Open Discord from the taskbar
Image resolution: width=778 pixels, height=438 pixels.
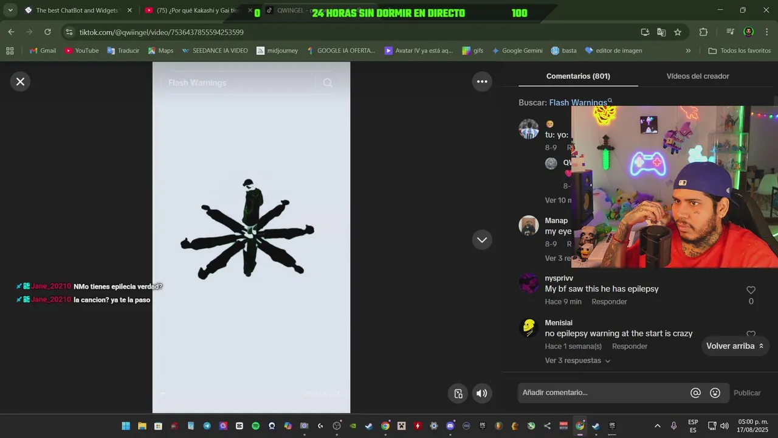tap(450, 426)
